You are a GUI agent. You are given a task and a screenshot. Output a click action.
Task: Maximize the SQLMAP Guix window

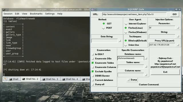pos(176,10)
